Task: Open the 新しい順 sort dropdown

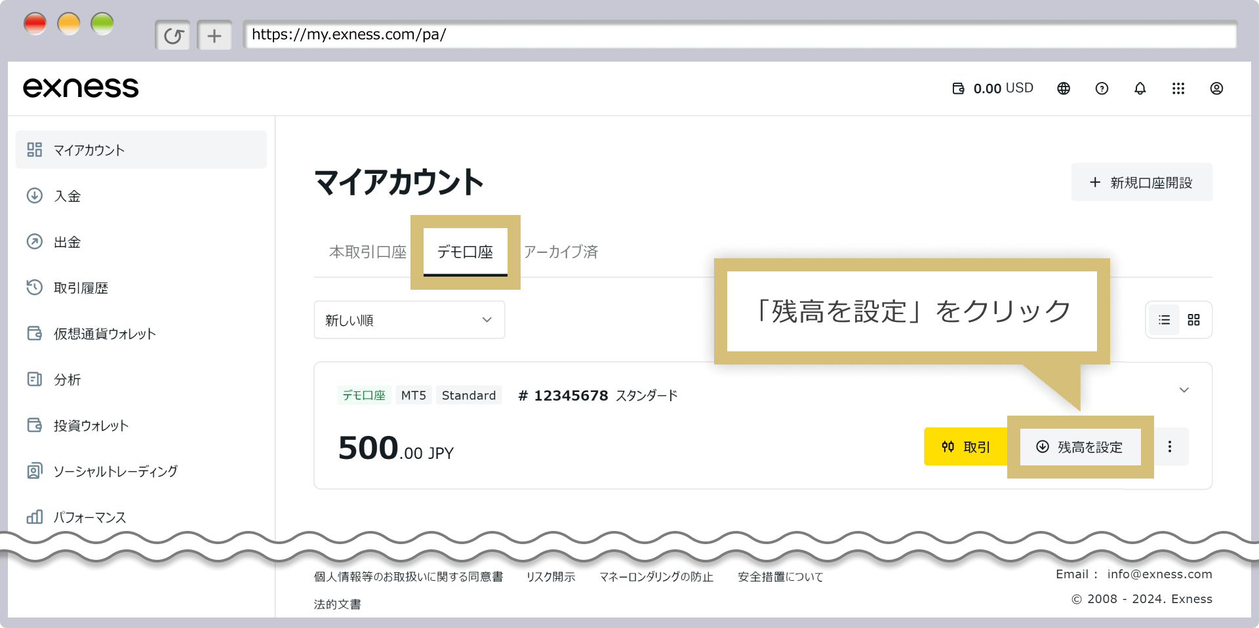Action: point(409,320)
